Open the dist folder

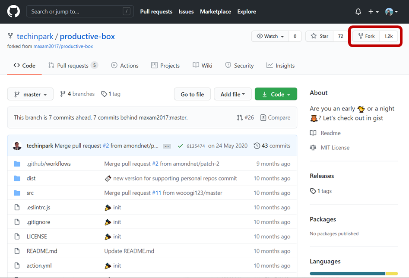tap(31, 178)
